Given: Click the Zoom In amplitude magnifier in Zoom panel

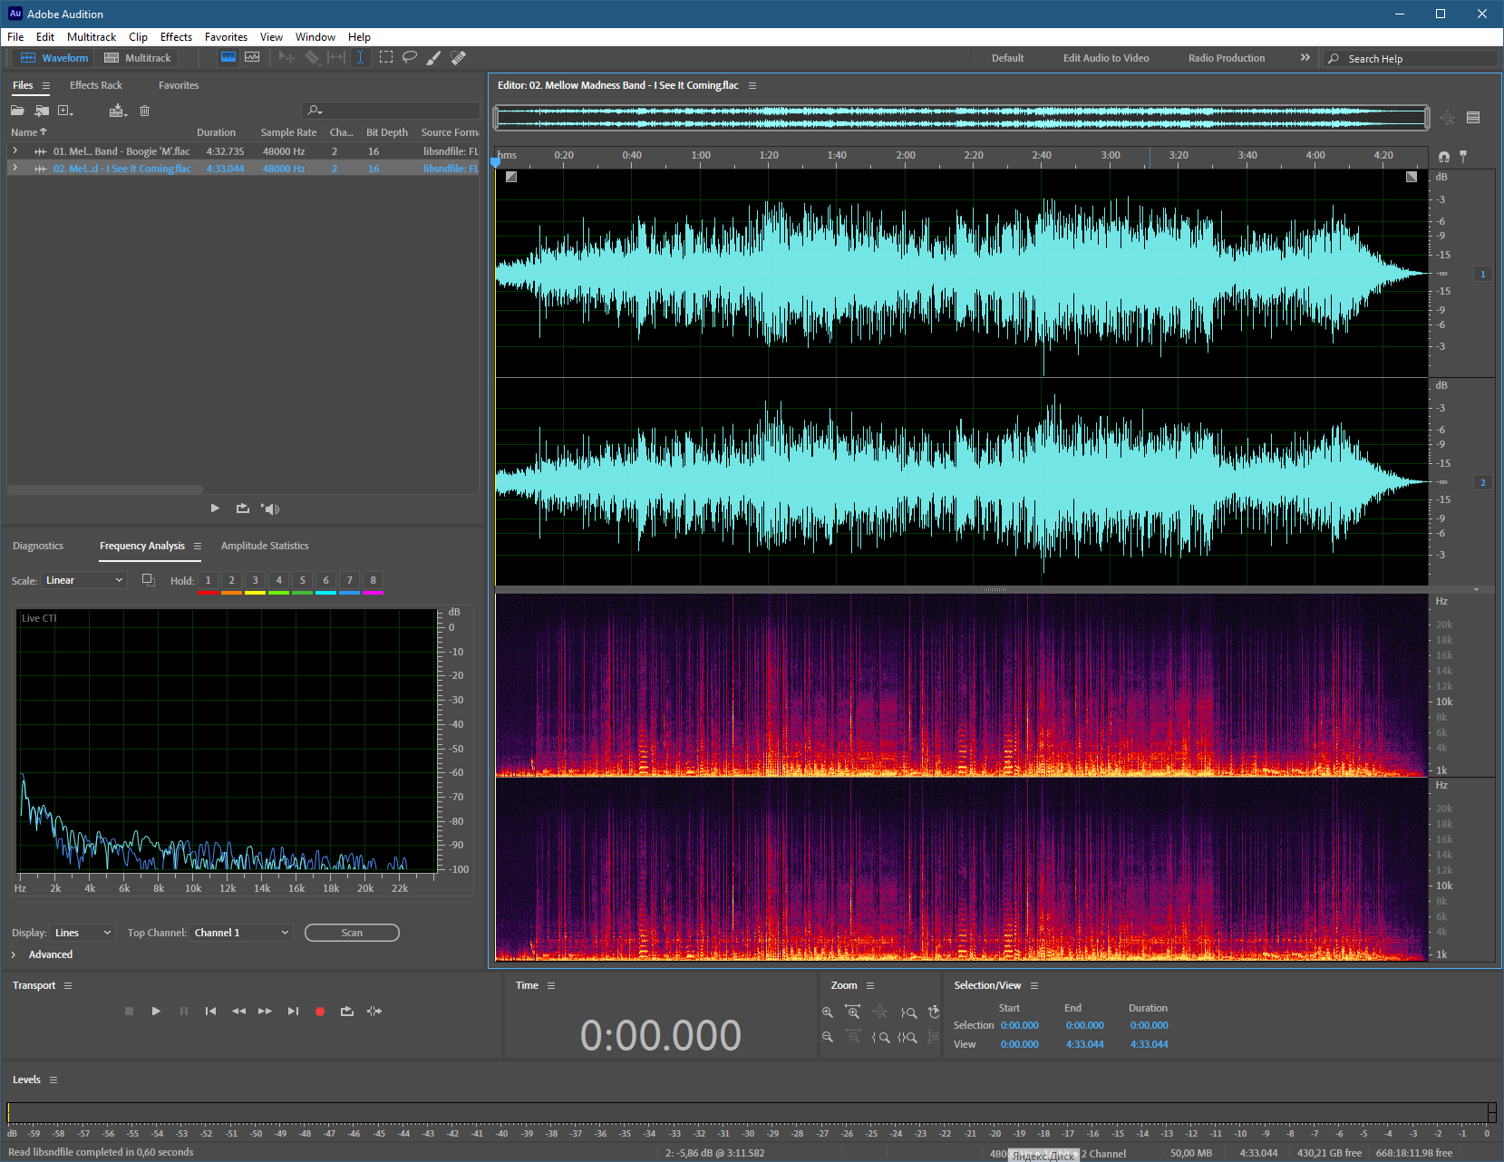Looking at the screenshot, I should (827, 1012).
